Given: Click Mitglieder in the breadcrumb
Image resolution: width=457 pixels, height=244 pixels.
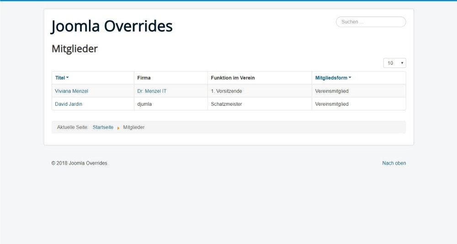Looking at the screenshot, I should [x=134, y=127].
